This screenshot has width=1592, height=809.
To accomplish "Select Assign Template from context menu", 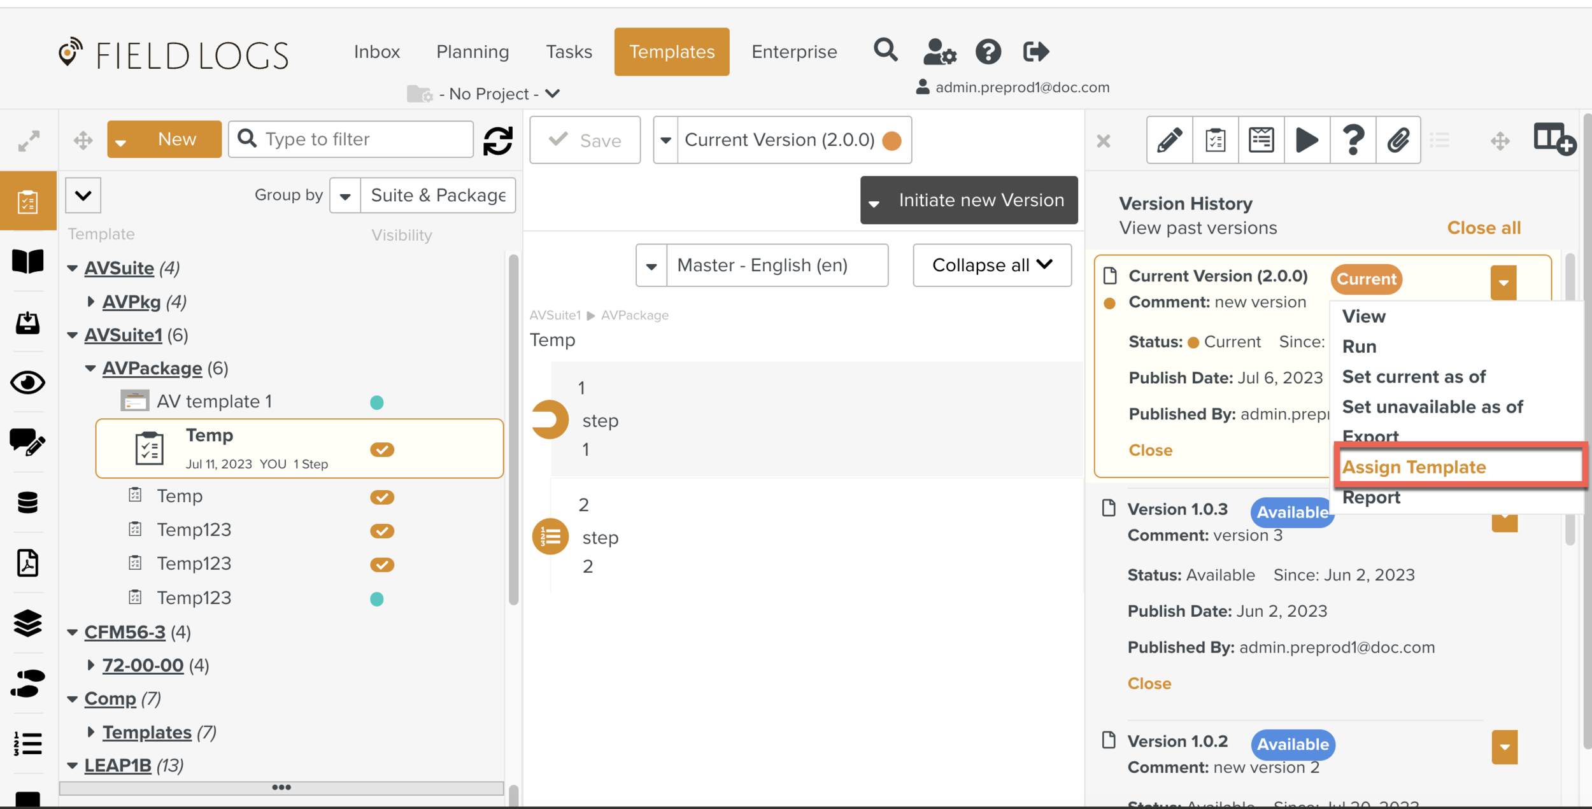I will coord(1414,467).
